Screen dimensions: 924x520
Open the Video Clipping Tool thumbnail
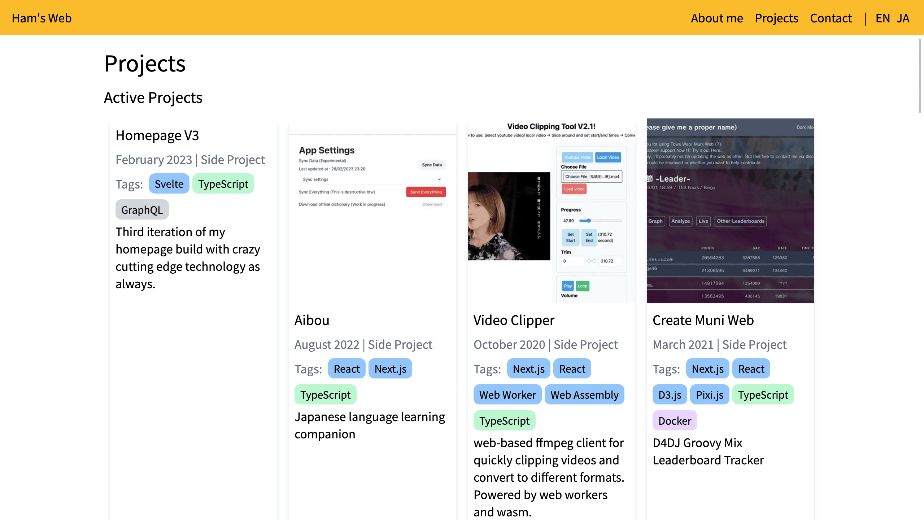pos(552,211)
